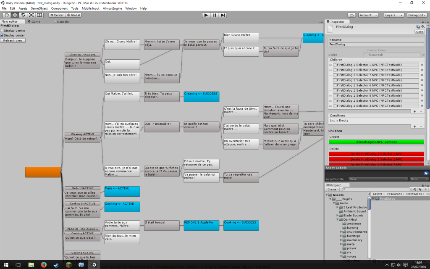Open the AlmostEngine menu

click(112, 8)
